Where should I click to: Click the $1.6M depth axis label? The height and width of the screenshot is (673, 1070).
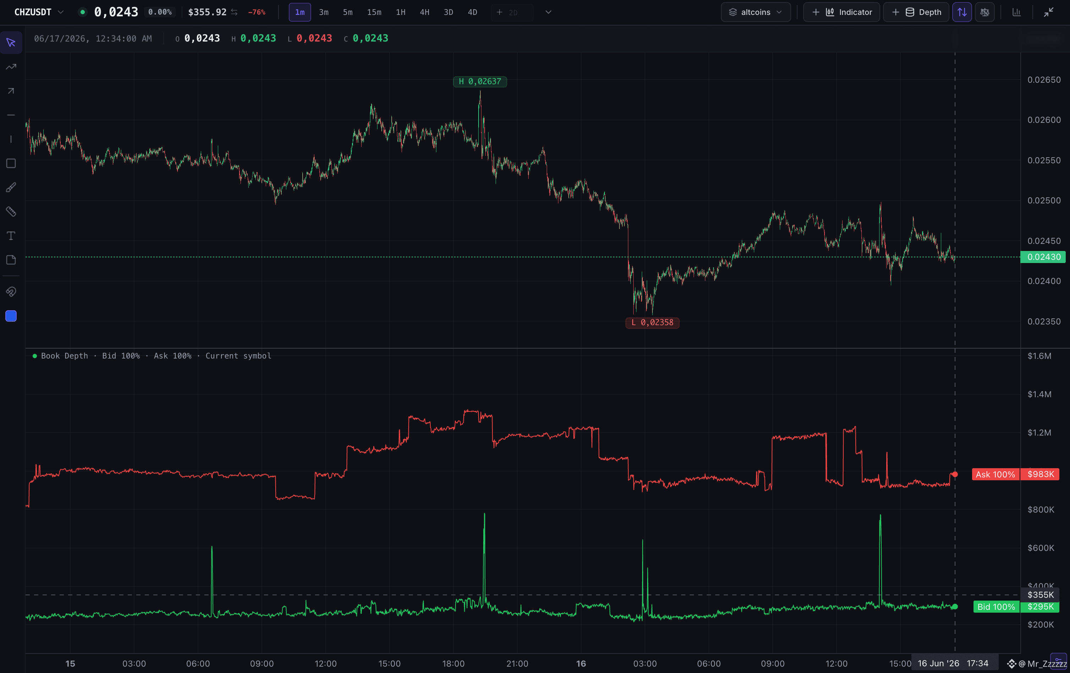(1039, 356)
